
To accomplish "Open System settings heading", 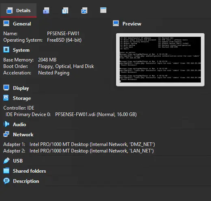I will 21,50.
